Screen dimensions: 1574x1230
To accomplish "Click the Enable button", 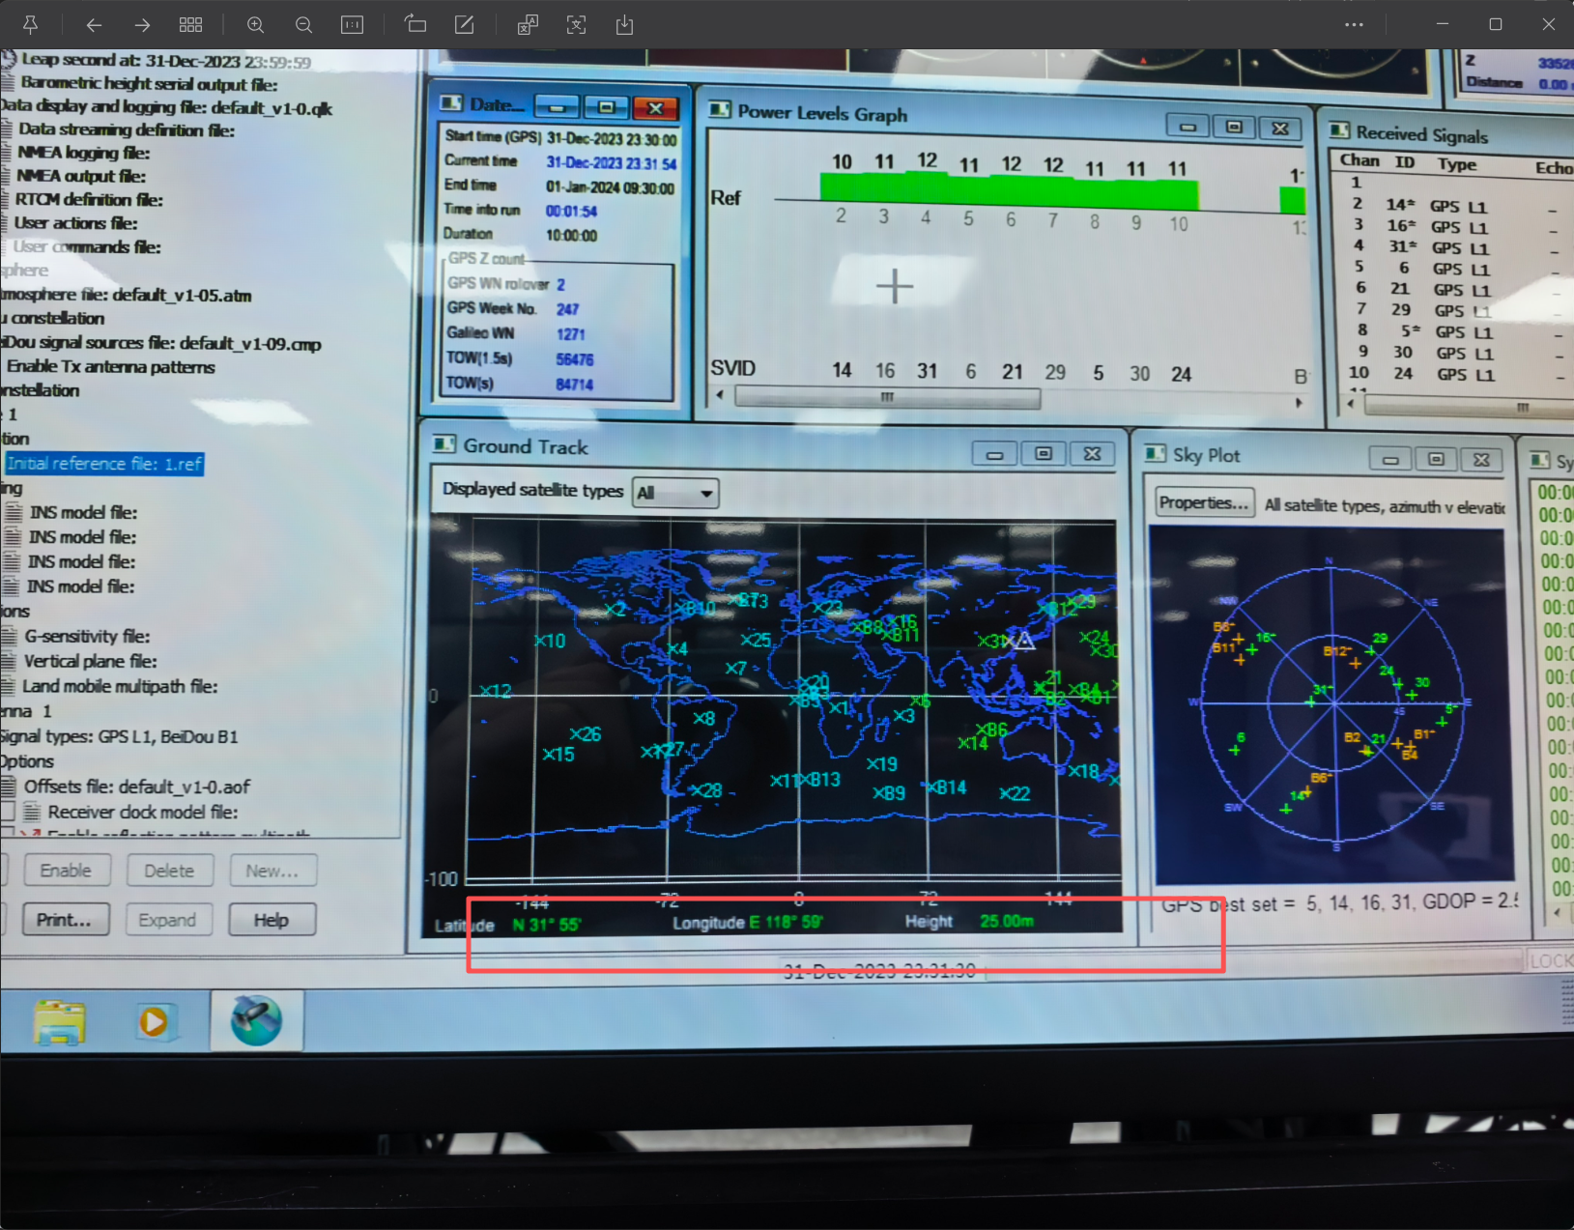I will click(66, 871).
